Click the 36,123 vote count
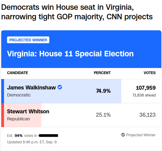 (147, 115)
